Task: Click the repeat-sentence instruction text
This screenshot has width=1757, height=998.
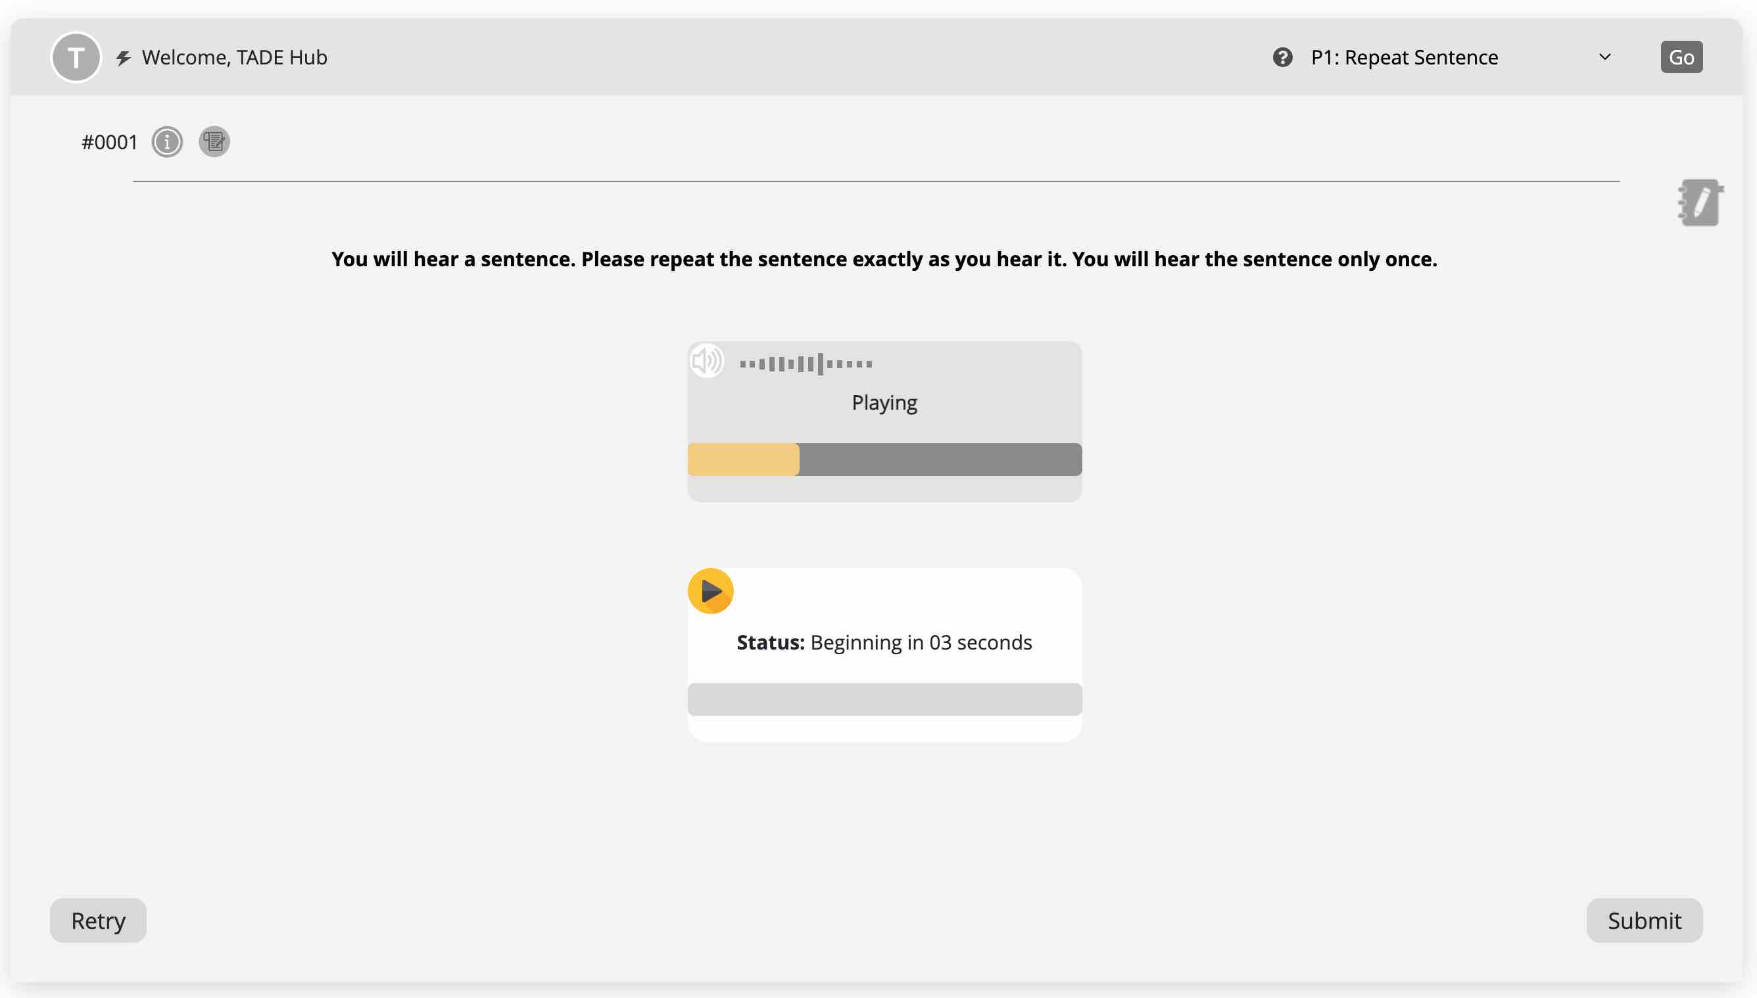Action: [x=884, y=259]
